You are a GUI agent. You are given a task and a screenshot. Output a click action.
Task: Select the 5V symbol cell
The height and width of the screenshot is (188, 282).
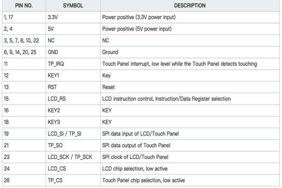pyautogui.click(x=73, y=29)
